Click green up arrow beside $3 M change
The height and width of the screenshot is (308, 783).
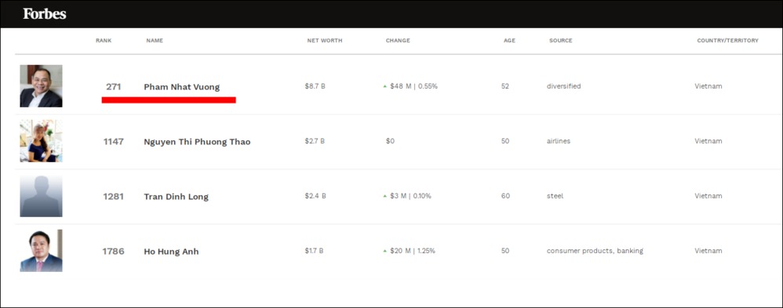(385, 196)
